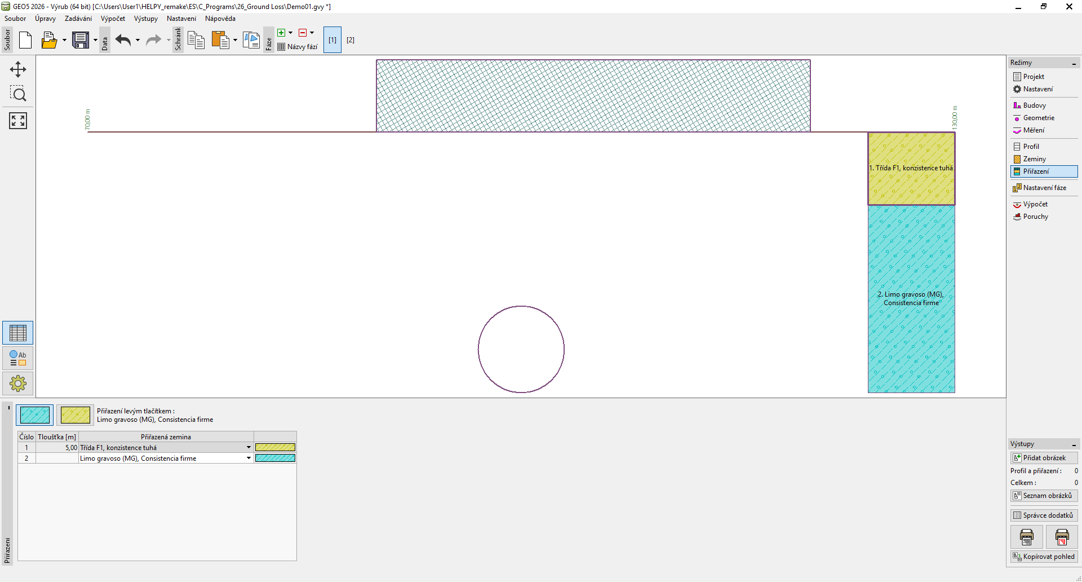Click the print picture icon
1082x582 pixels.
pos(1026,537)
